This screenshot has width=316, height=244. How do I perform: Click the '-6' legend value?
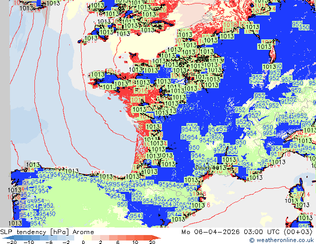(49, 242)
